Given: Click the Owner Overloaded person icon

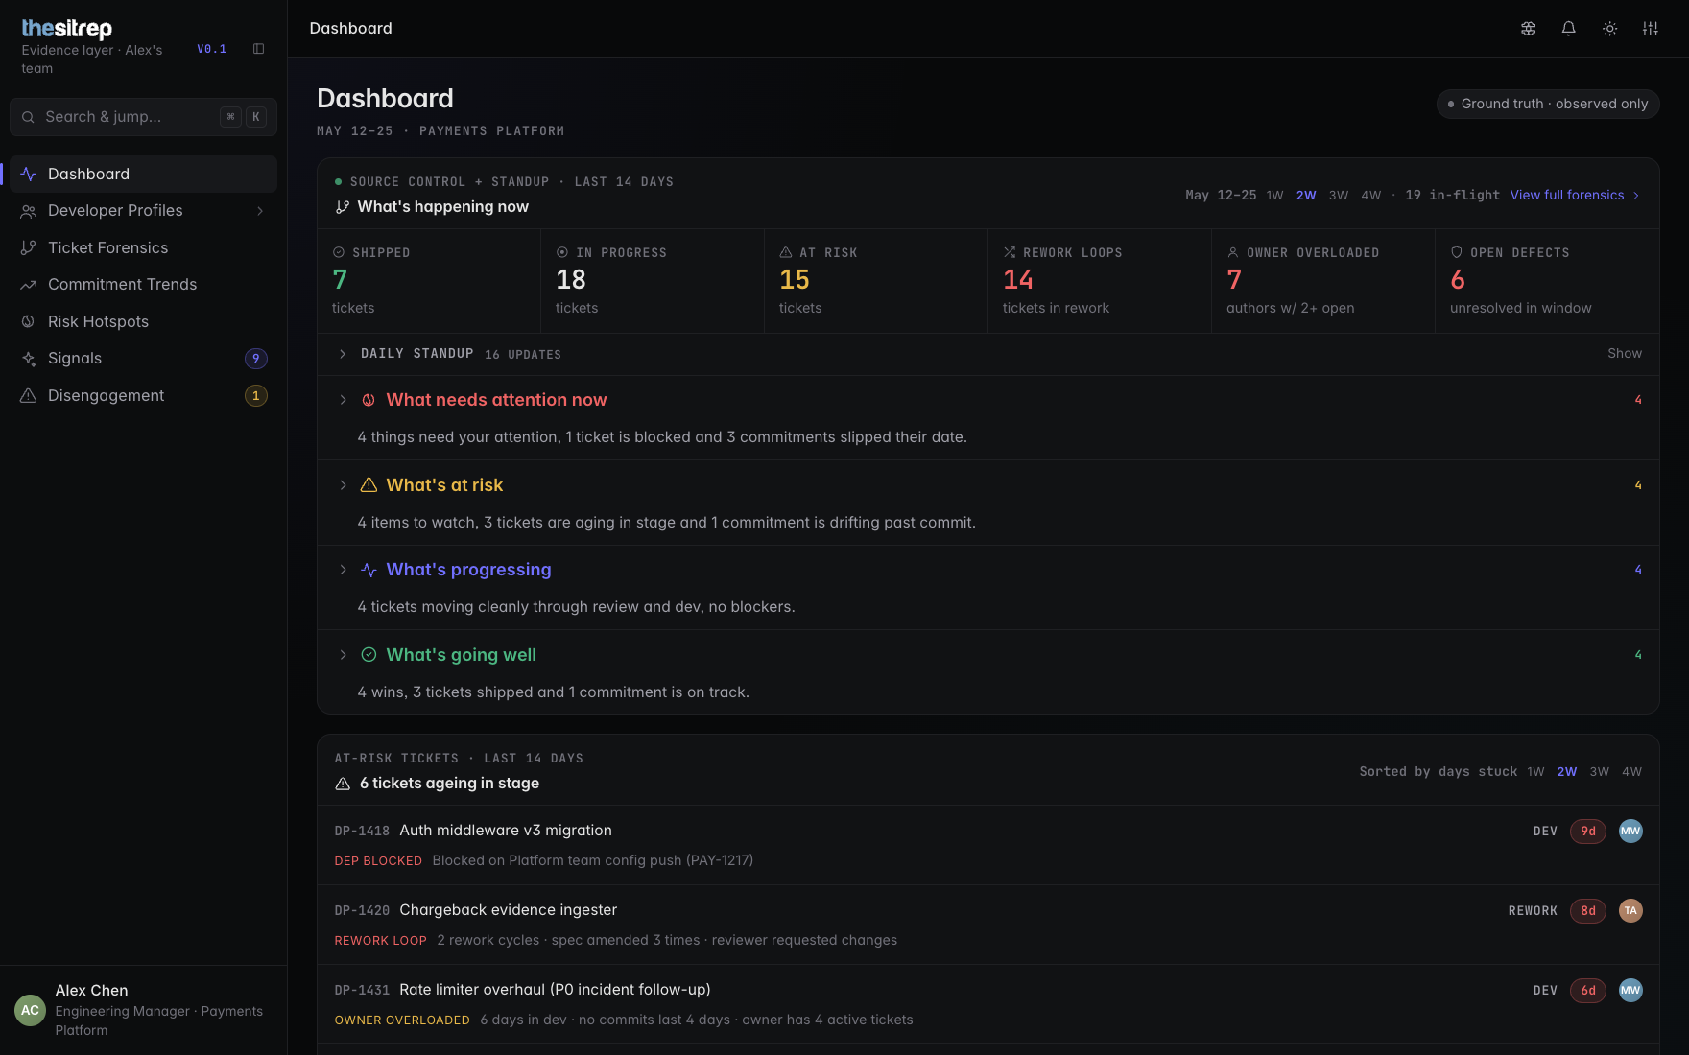Looking at the screenshot, I should coord(1233,253).
